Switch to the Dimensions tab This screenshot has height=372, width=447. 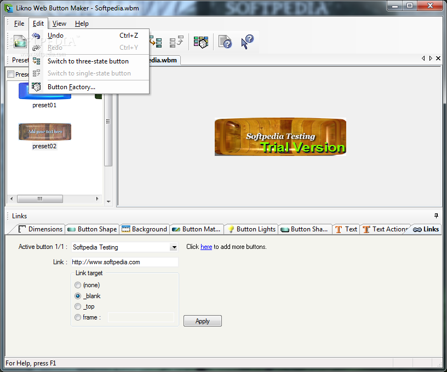point(40,229)
